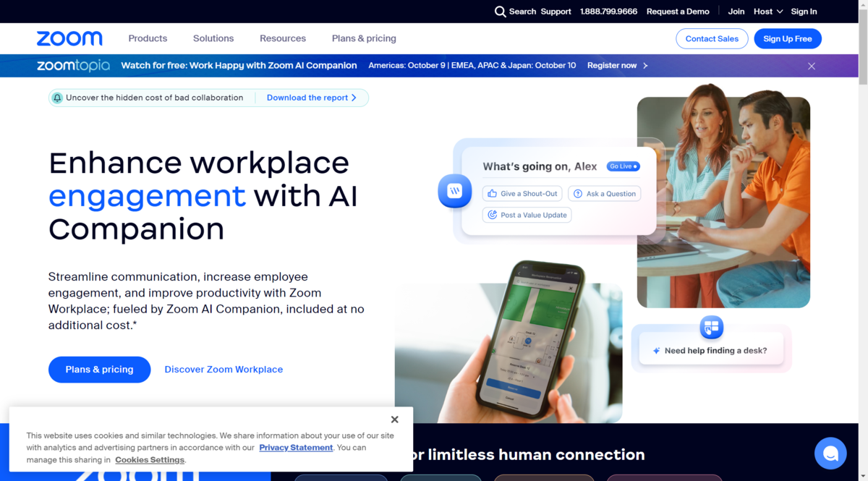Close the Zoomtopia banner
868x481 pixels.
point(812,66)
